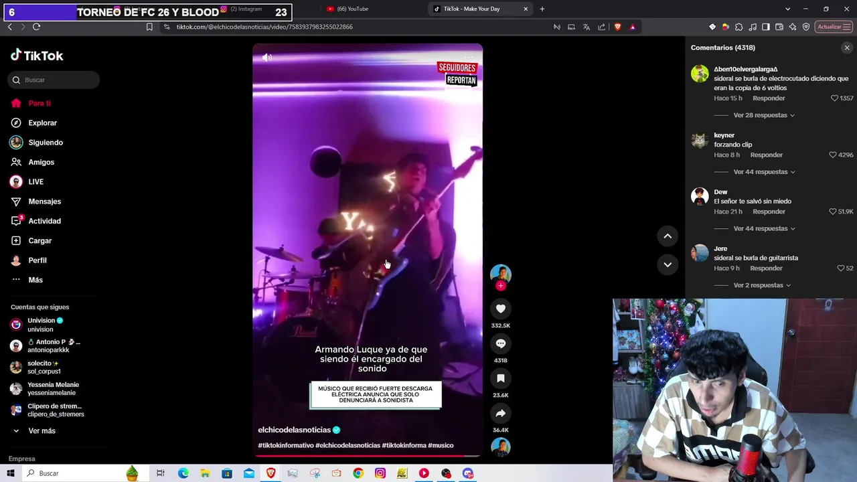This screenshot has width=857, height=482.
Task: Bookmark page icon in address bar
Action: (x=149, y=27)
